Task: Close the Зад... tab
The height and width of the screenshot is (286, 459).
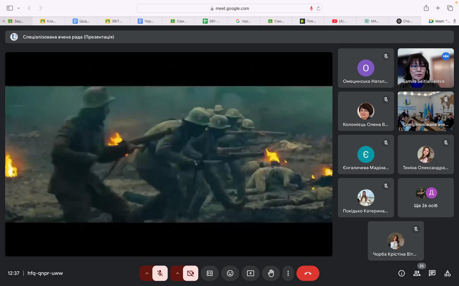Action: 4,21
